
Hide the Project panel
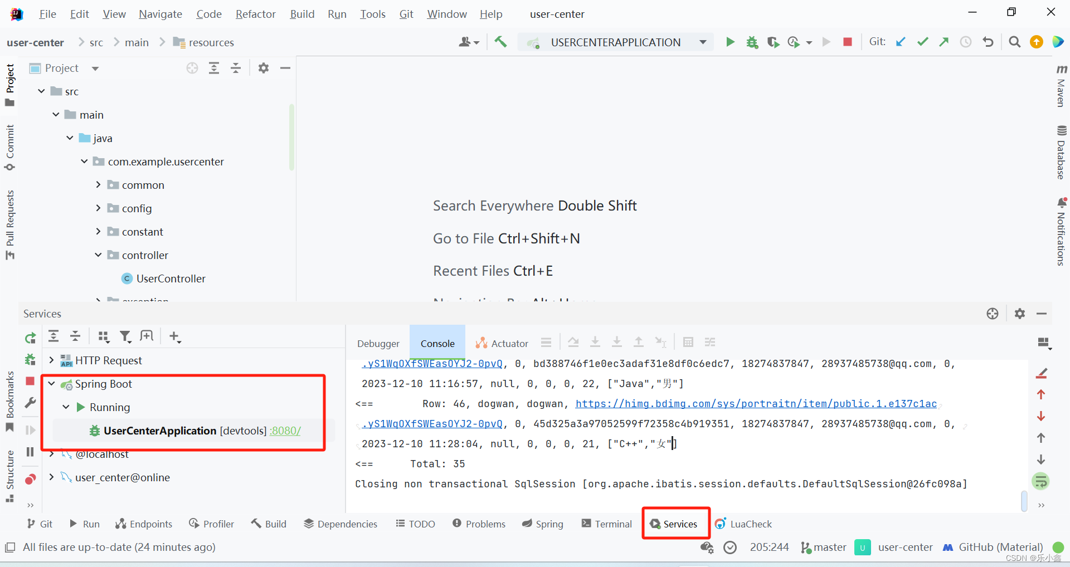point(285,68)
